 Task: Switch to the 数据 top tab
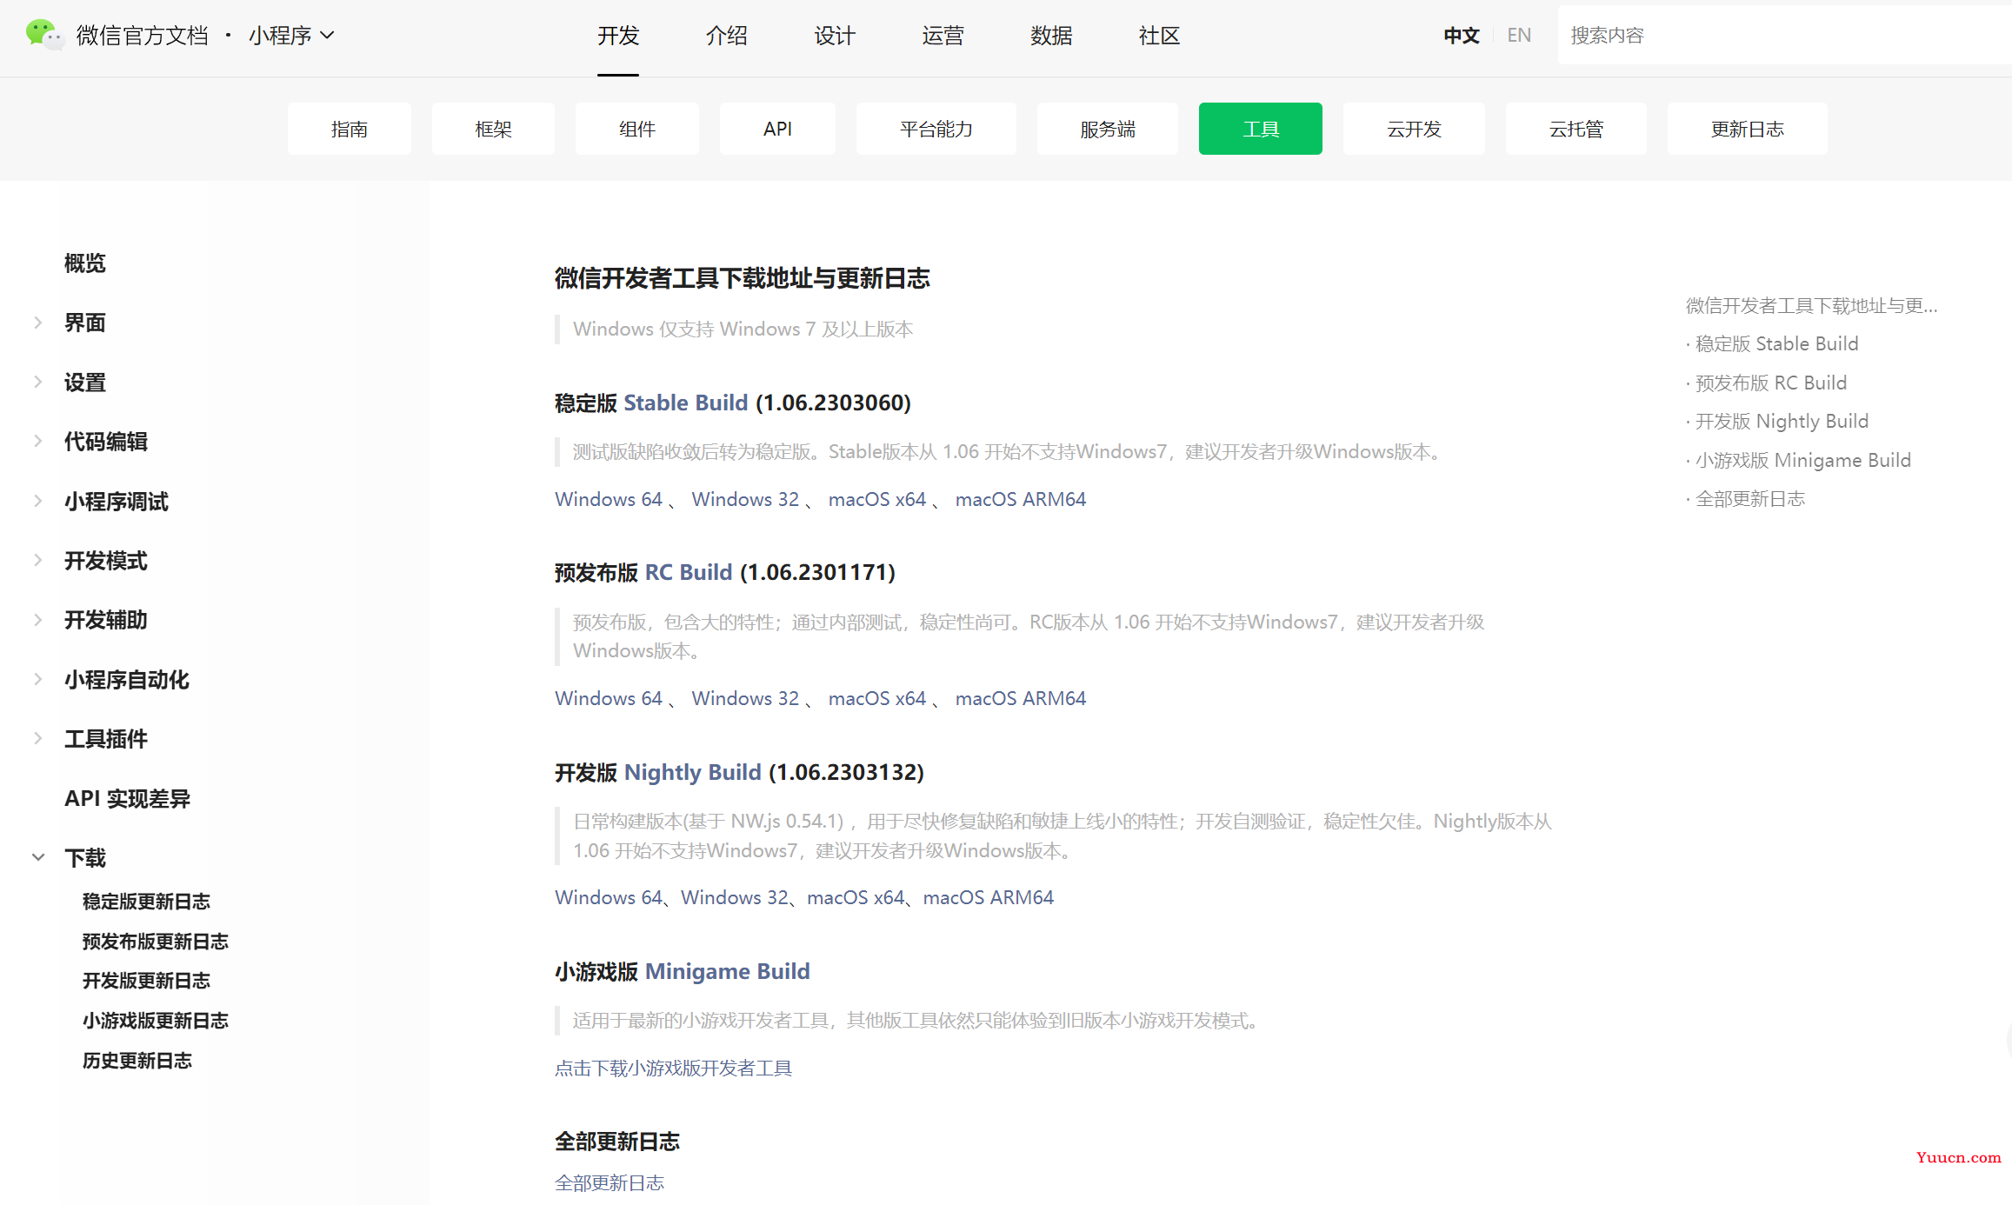tap(1051, 36)
